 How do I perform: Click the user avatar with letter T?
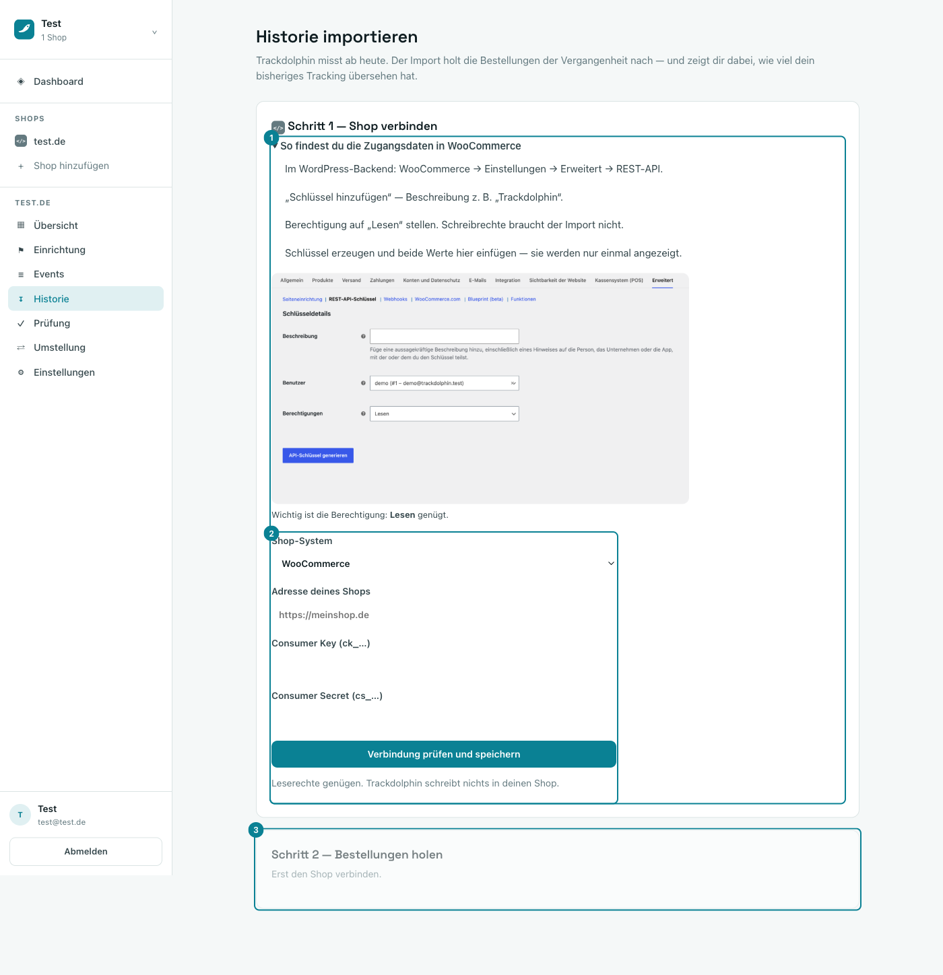(x=20, y=815)
